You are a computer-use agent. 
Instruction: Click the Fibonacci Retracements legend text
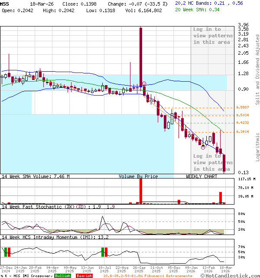(x=147, y=276)
